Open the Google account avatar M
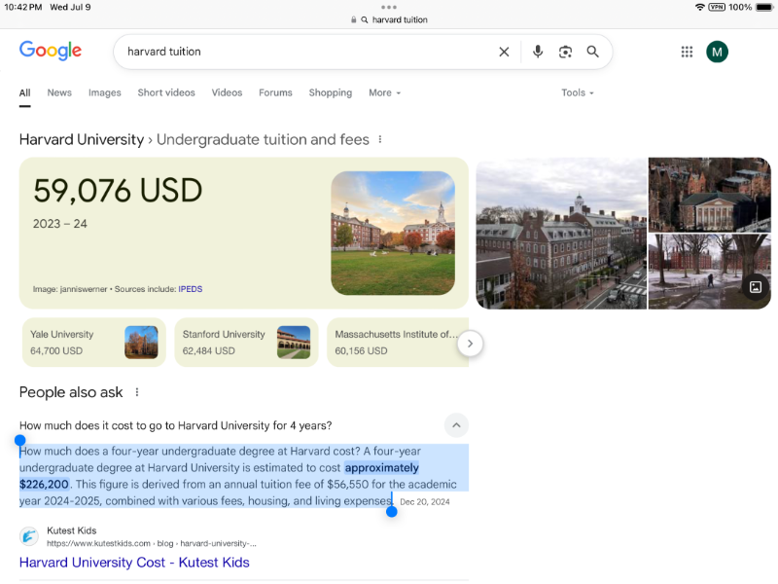 click(717, 52)
